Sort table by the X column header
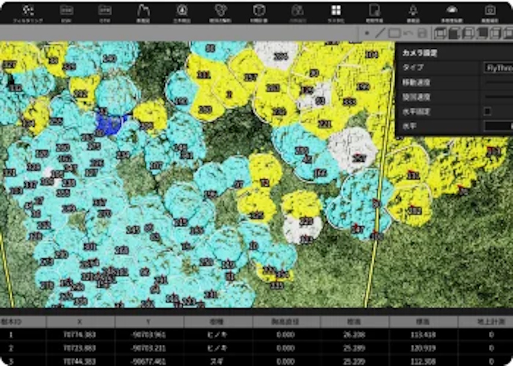 80,322
